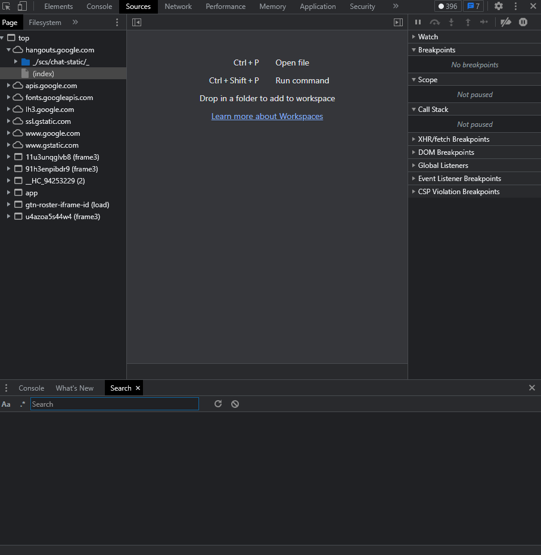
Task: Activate the inspect element picker icon
Action: click(x=7, y=7)
